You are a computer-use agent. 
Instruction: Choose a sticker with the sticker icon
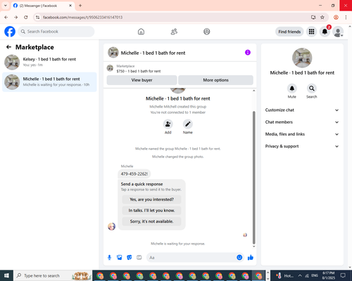pyautogui.click(x=130, y=258)
